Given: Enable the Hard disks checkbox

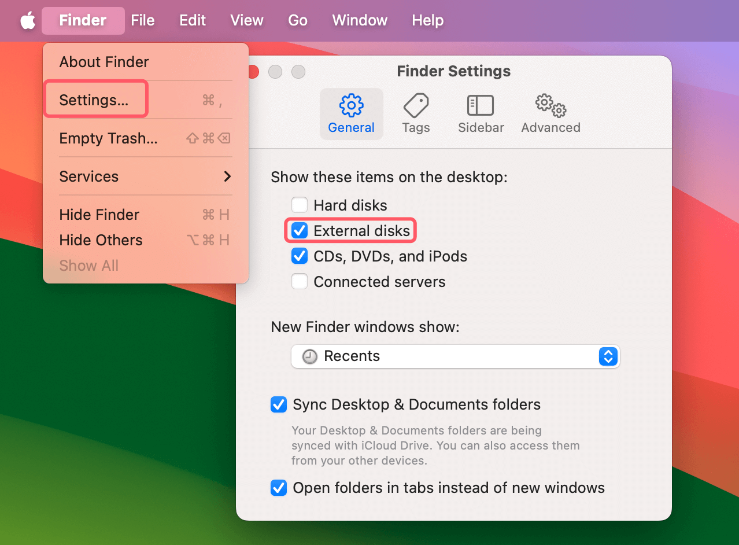Looking at the screenshot, I should coord(300,205).
